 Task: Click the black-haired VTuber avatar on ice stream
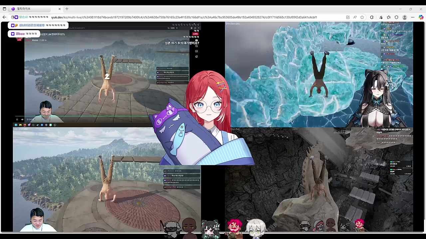tap(378, 98)
